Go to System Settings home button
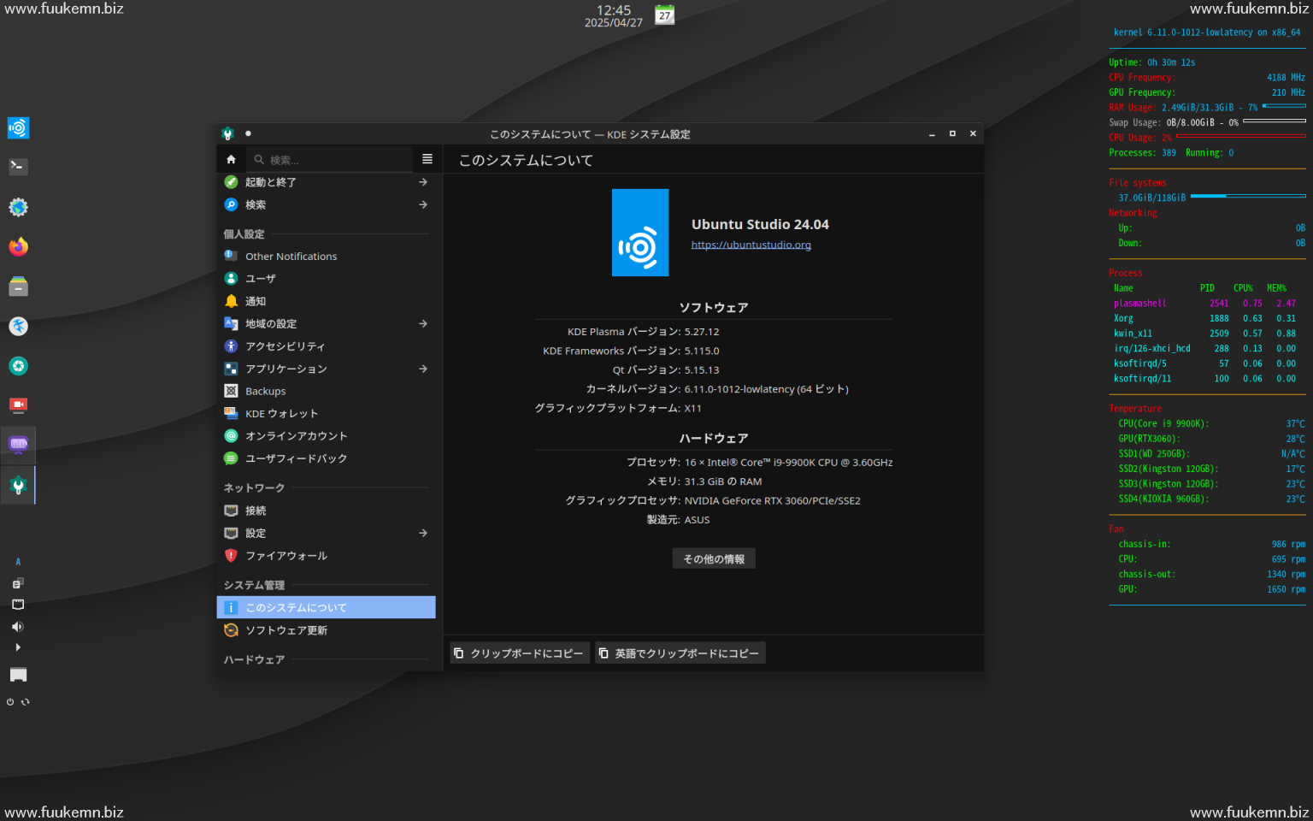The height and width of the screenshot is (821, 1313). click(x=231, y=159)
